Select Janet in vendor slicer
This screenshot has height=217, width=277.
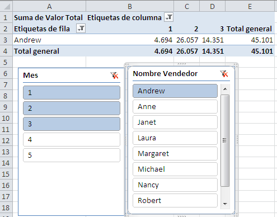(x=175, y=122)
